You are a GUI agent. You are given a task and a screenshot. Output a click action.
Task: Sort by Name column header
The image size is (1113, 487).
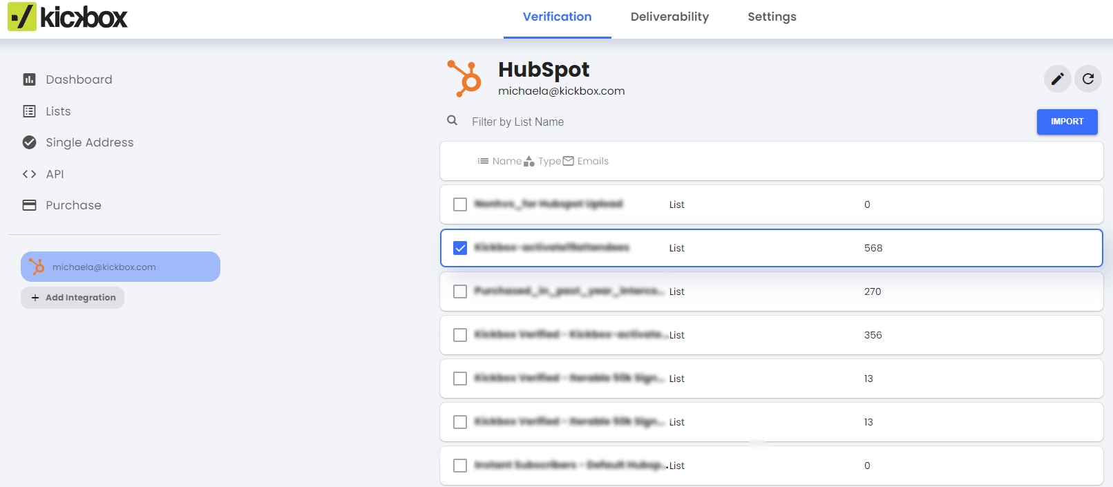click(500, 161)
